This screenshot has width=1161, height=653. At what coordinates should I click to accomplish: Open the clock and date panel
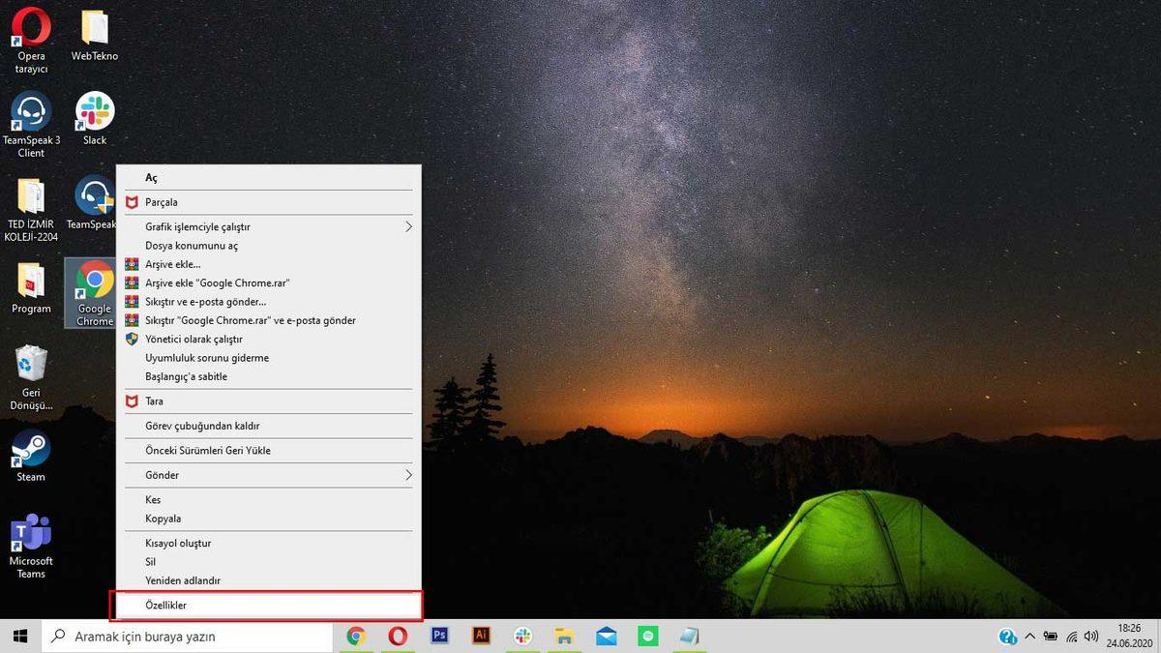[1128, 636]
